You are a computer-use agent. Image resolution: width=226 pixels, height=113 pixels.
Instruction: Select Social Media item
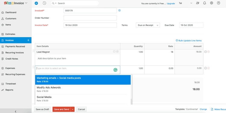[83, 99]
